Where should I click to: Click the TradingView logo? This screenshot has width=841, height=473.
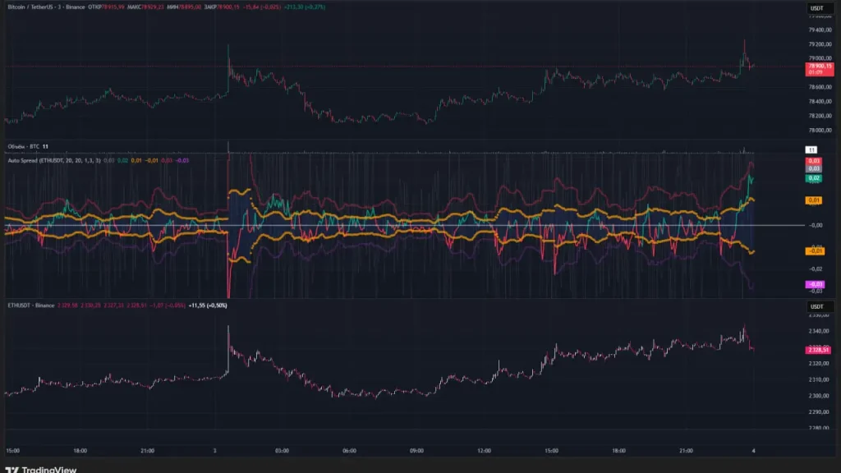pyautogui.click(x=41, y=469)
